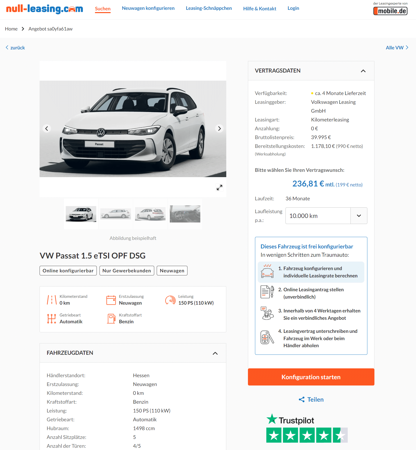Screen dimensions: 416x450
Task: Click the null-leasing.com logo
Action: coord(45,9)
